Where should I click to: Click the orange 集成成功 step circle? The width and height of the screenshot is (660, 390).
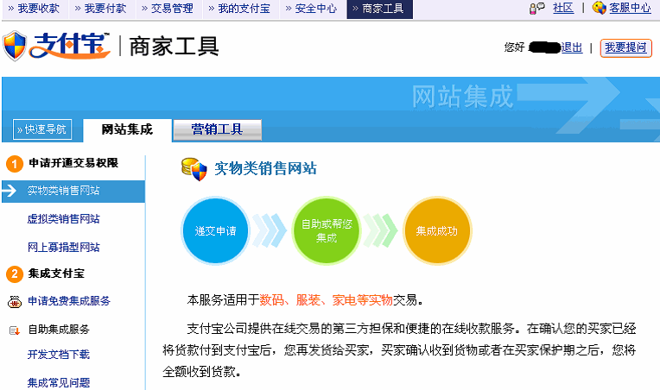[437, 230]
